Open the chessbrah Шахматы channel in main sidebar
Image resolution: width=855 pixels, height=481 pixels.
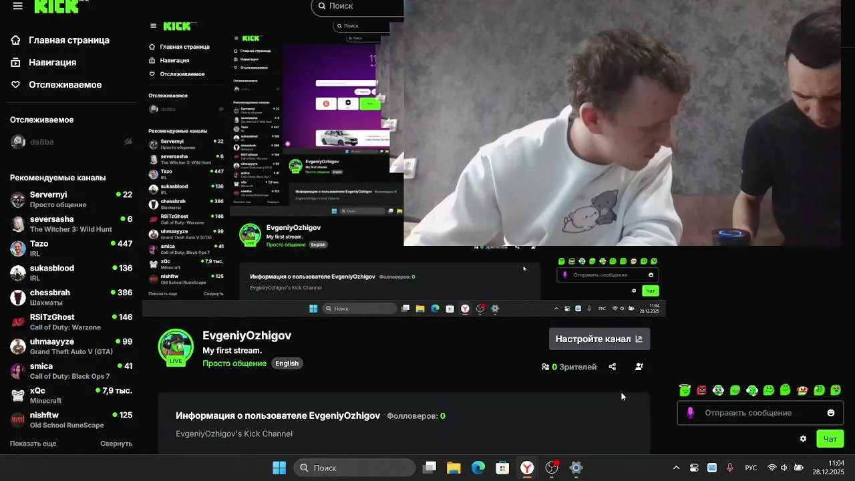click(71, 297)
